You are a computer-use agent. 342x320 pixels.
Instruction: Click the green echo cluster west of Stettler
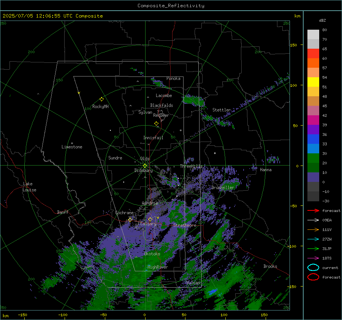193,100
